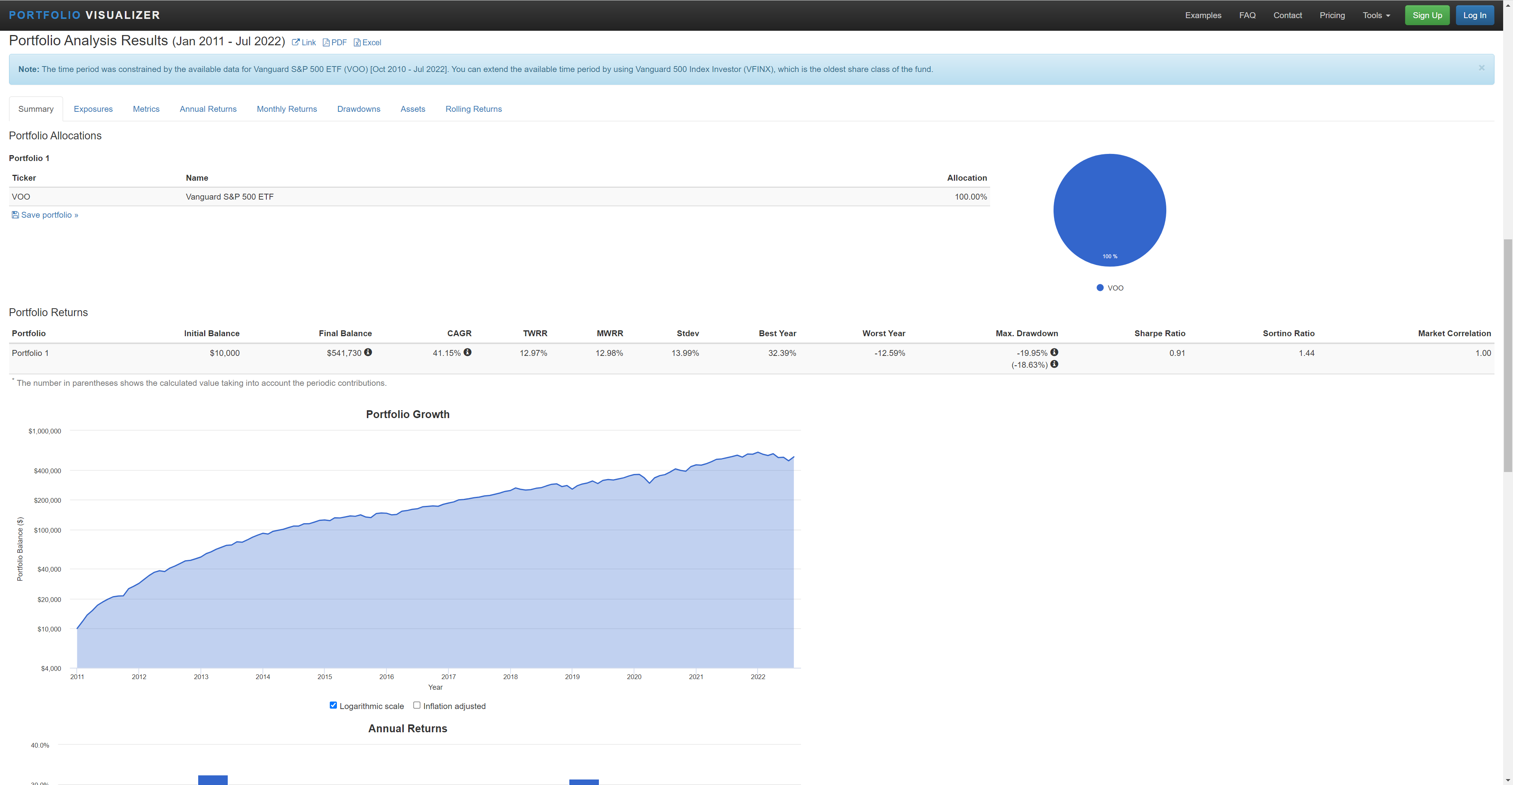1513x785 pixels.
Task: Open the Monthly Returns tab
Action: [x=286, y=109]
